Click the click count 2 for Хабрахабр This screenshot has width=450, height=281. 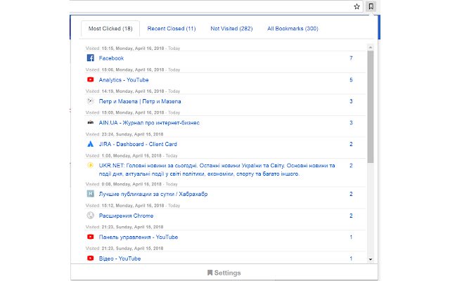click(351, 194)
